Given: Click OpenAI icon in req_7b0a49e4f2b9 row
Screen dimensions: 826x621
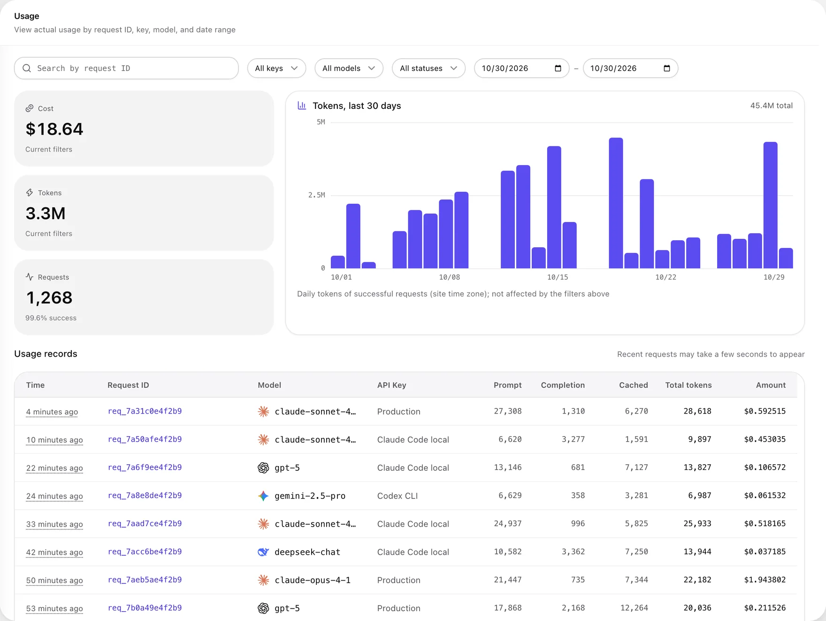Looking at the screenshot, I should pyautogui.click(x=263, y=608).
